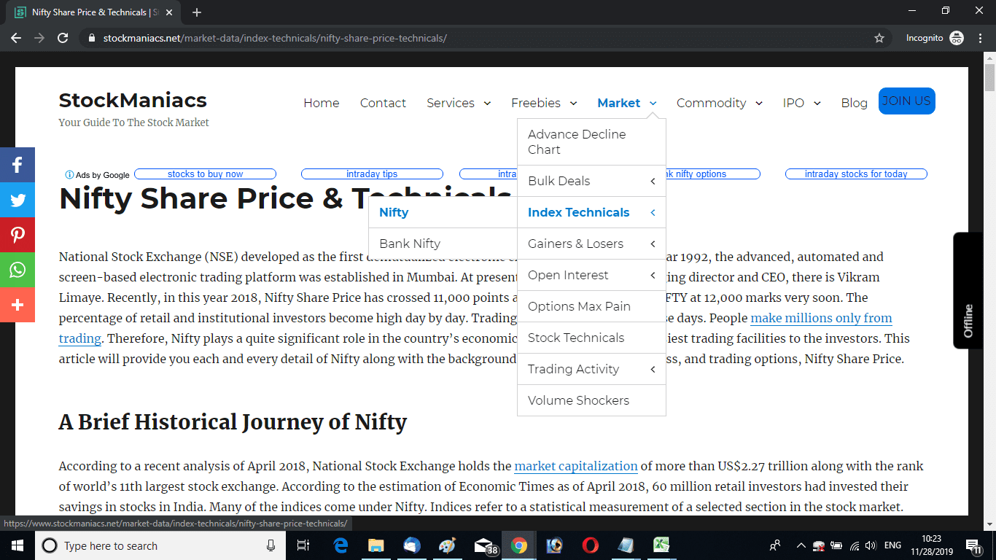Share the page on Twitter
Viewport: 996px width, 560px height.
(17, 200)
